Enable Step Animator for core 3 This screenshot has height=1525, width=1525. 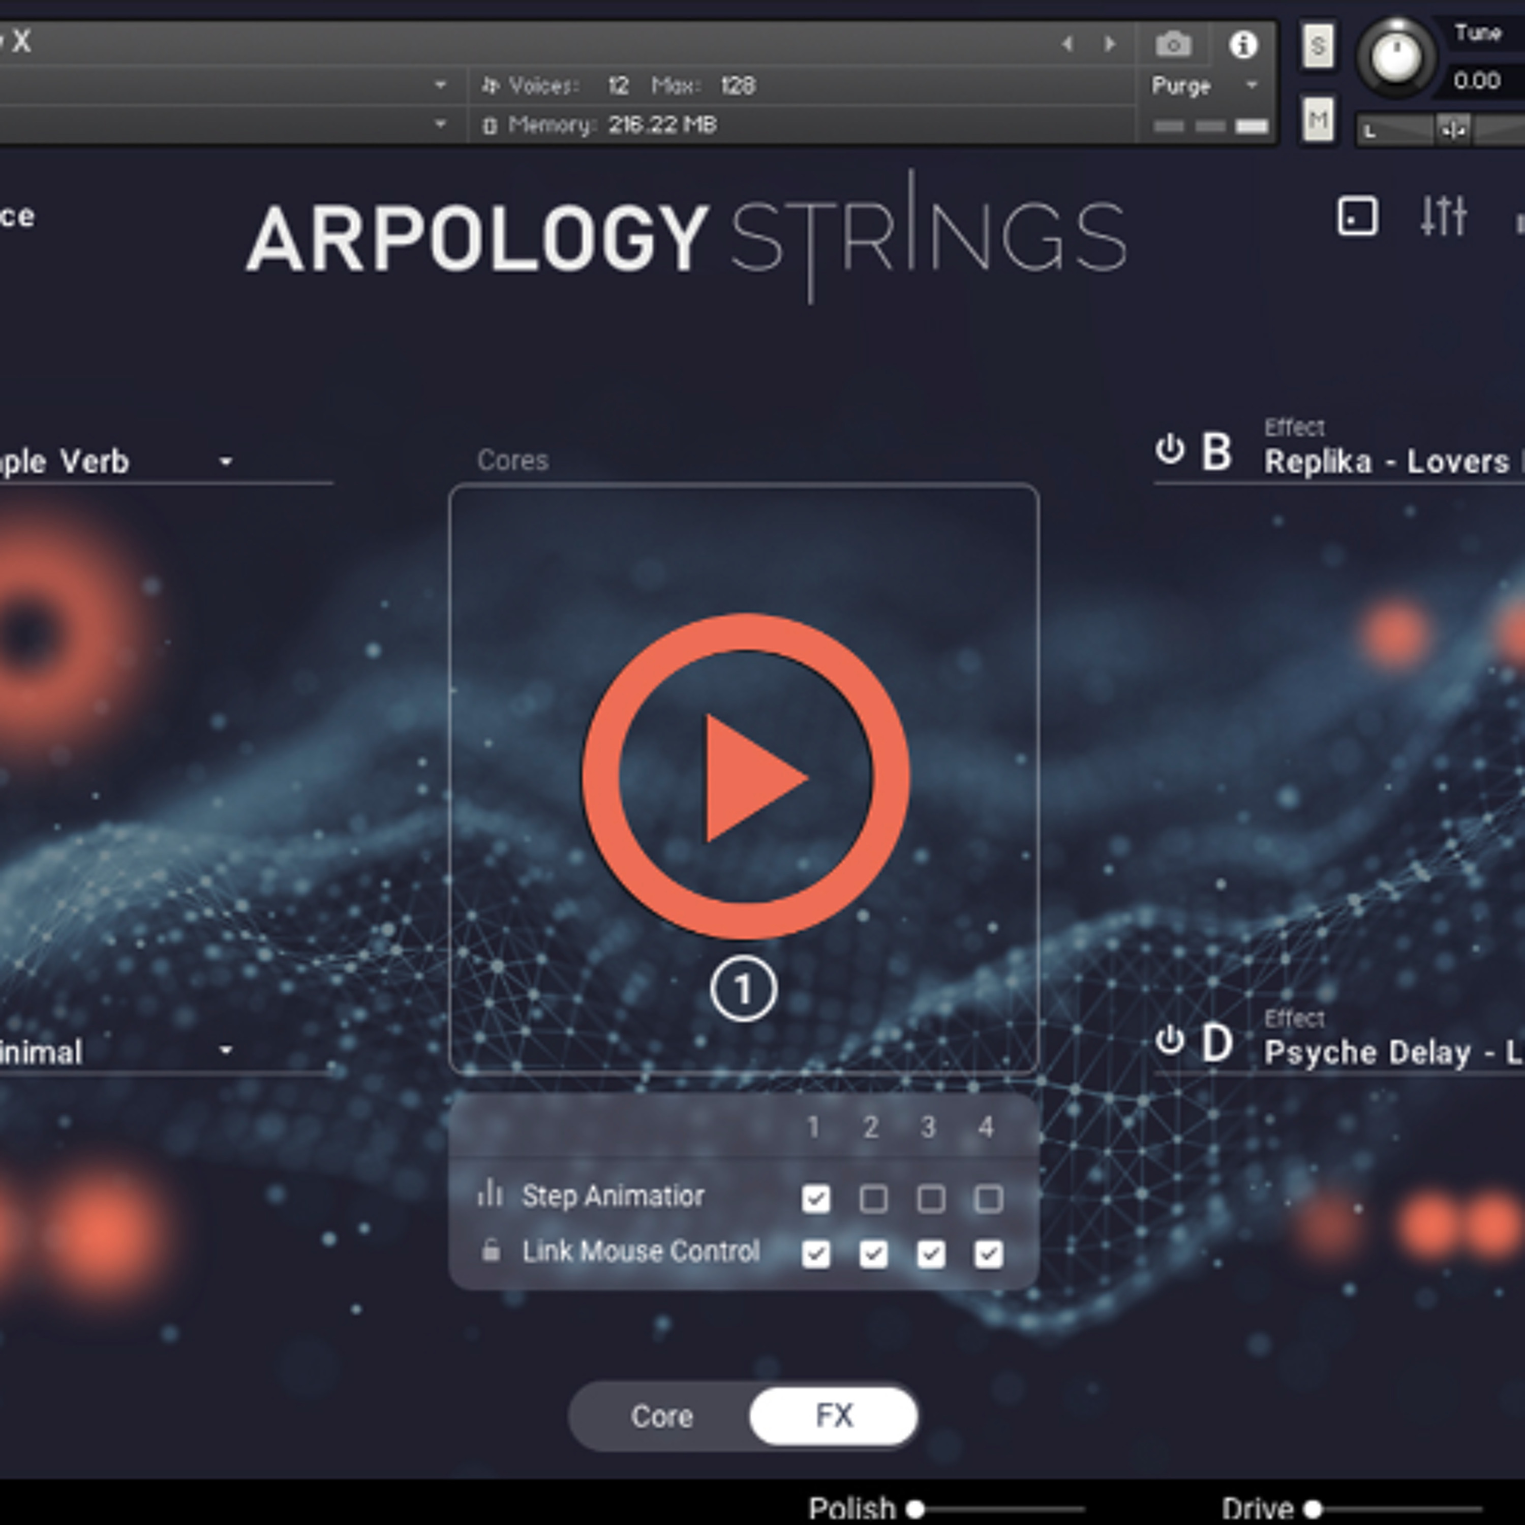[931, 1198]
